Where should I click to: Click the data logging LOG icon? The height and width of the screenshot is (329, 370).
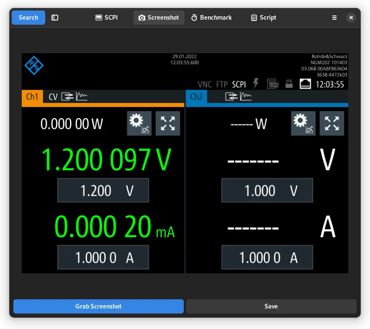pos(273,84)
